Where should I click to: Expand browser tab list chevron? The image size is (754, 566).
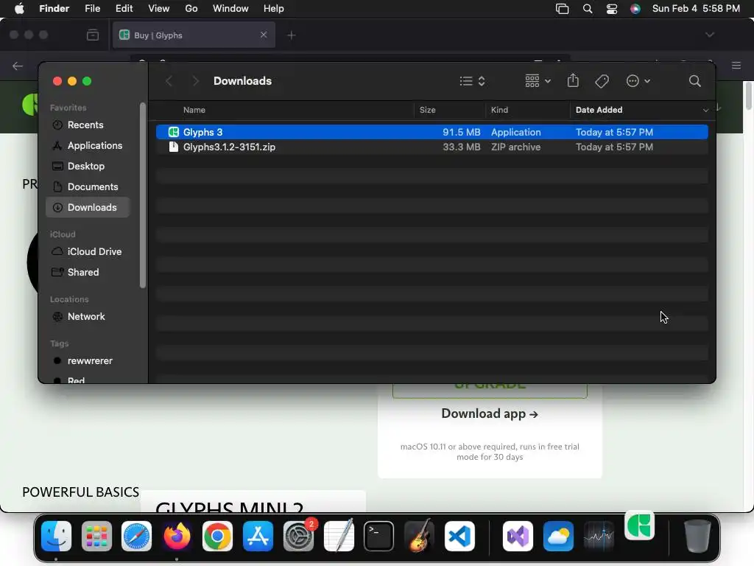709,35
